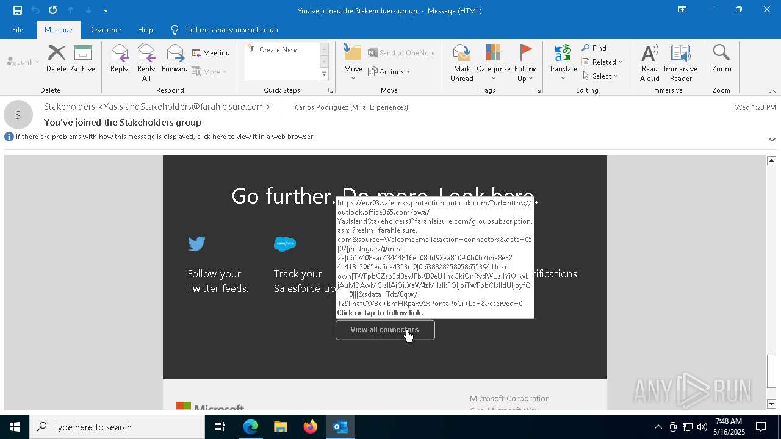Open the notification center
The height and width of the screenshot is (439, 781).
761,427
